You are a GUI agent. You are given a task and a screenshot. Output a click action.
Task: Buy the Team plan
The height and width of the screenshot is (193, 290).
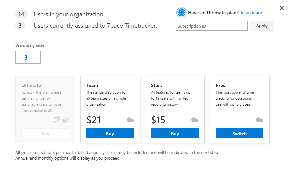110,133
